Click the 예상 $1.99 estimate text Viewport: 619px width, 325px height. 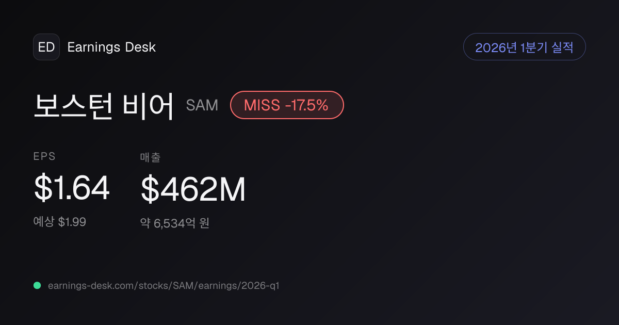click(x=59, y=222)
